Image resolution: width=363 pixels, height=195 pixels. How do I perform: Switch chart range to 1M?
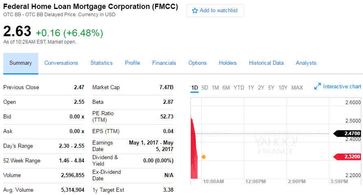pyautogui.click(x=215, y=88)
